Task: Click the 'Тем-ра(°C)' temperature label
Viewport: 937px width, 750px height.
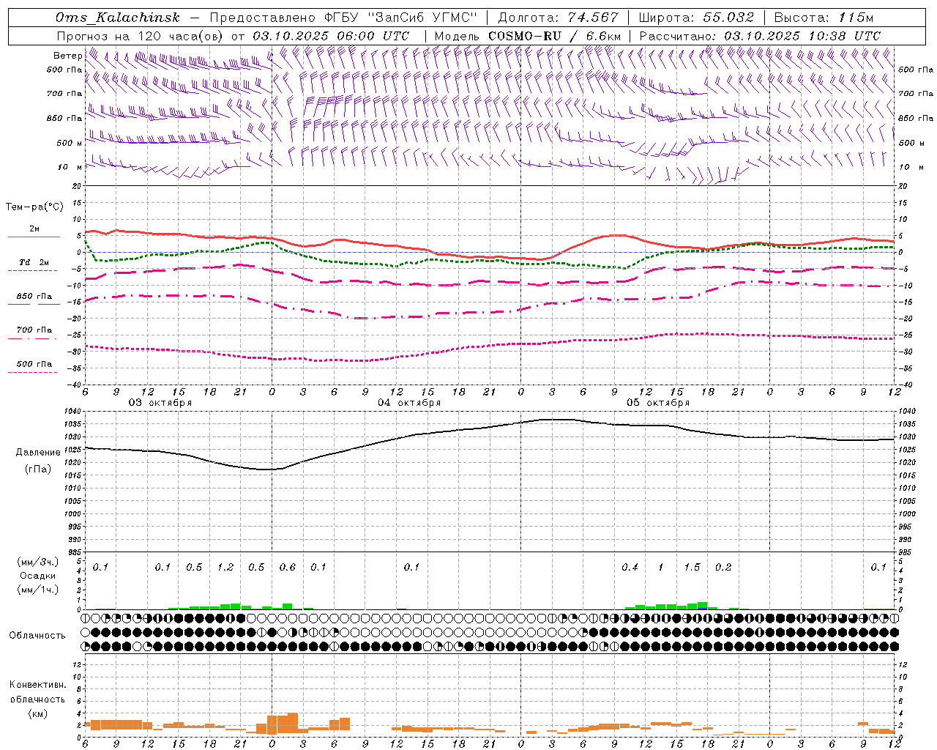Action: click(x=34, y=207)
